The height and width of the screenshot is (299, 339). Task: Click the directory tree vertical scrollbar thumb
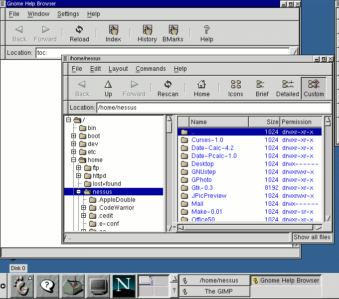[x=169, y=127]
